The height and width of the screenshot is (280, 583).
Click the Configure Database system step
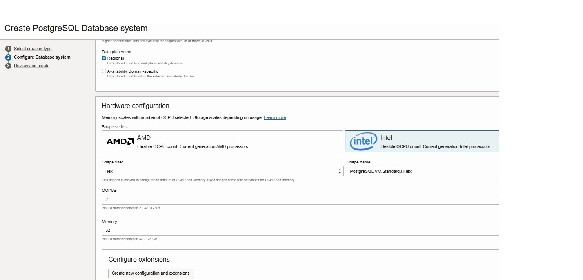click(42, 57)
